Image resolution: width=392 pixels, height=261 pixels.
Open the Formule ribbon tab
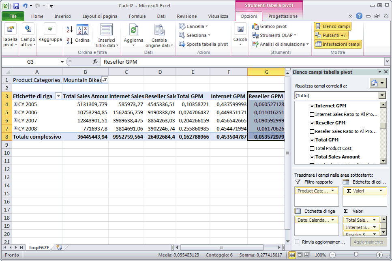point(137,16)
